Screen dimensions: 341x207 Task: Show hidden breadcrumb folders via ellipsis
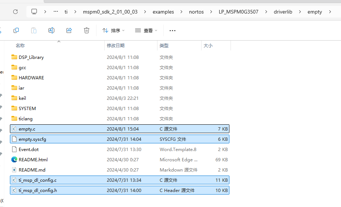pyautogui.click(x=56, y=11)
